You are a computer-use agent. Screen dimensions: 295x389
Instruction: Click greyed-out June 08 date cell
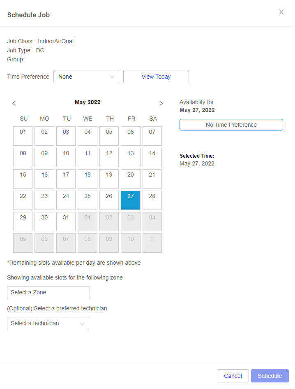[x=88, y=243]
